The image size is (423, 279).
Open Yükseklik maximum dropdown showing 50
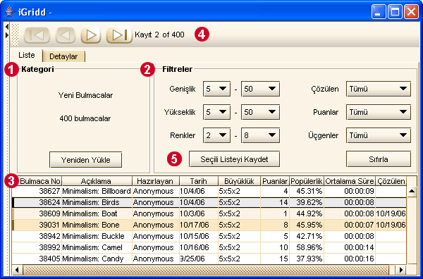click(x=260, y=112)
